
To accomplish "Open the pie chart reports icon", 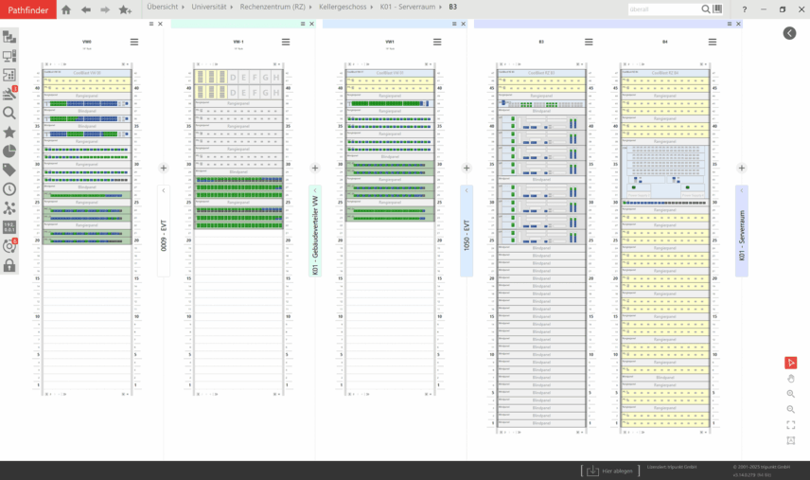I will [9, 151].
